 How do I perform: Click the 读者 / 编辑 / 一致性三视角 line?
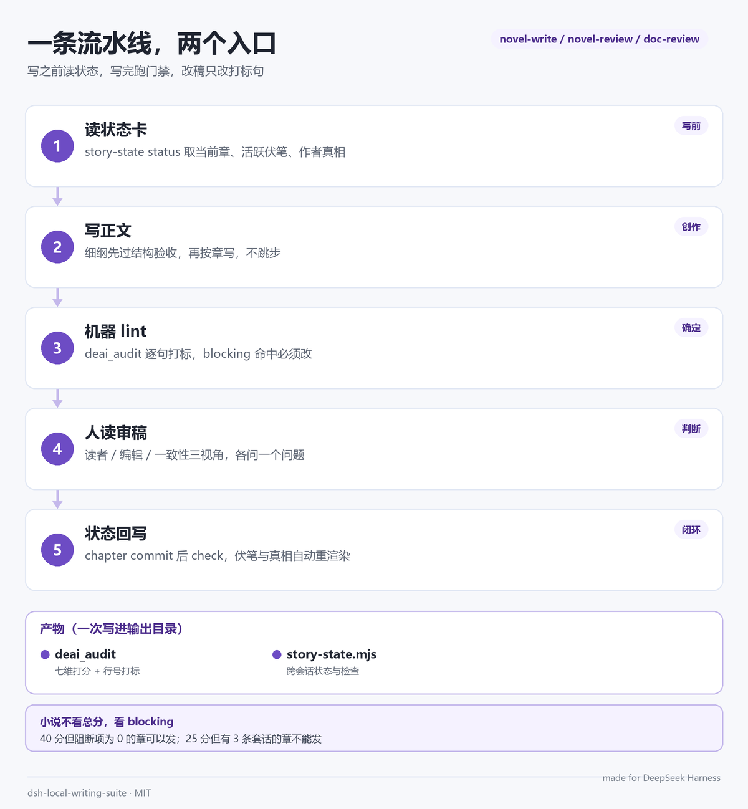194,455
